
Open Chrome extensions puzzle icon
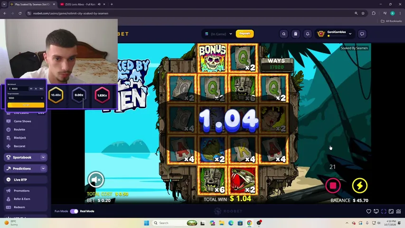tap(374, 13)
